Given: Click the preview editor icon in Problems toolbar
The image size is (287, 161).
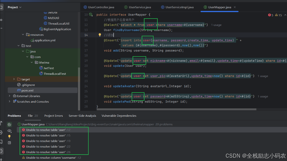Looking at the screenshot, I should pyautogui.click(x=9, y=143).
